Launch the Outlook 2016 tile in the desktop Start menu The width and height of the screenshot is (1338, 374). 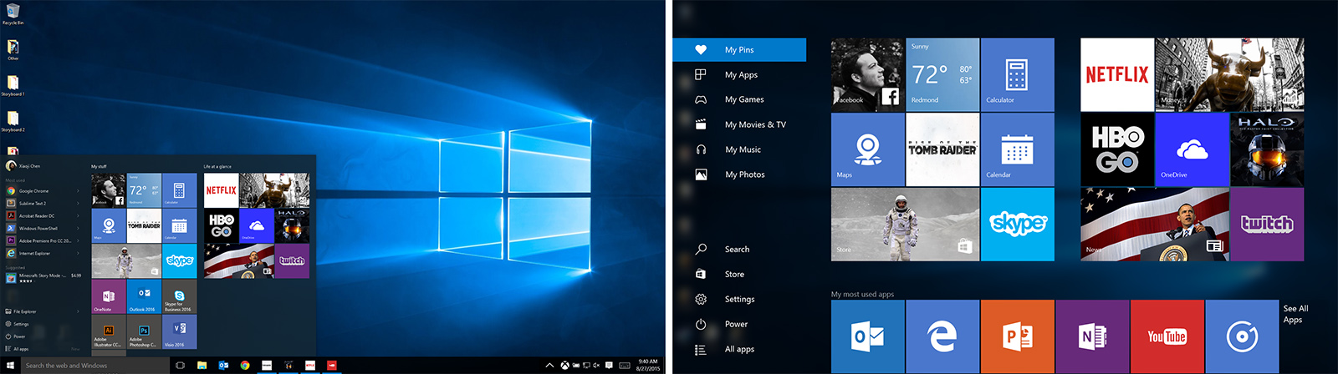coord(144,296)
